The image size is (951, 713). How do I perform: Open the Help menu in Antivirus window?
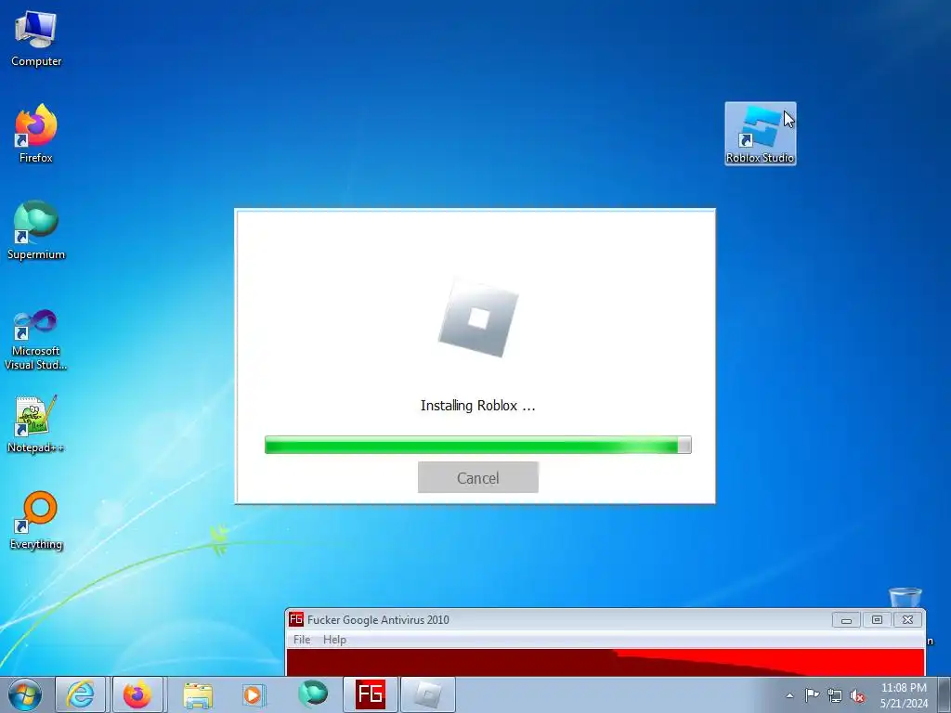334,640
